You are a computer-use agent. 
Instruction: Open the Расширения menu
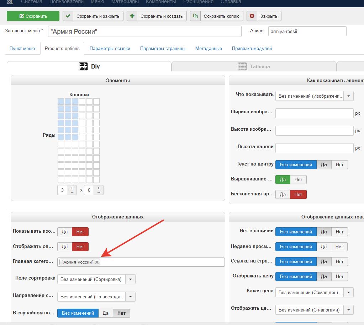coord(198,2)
